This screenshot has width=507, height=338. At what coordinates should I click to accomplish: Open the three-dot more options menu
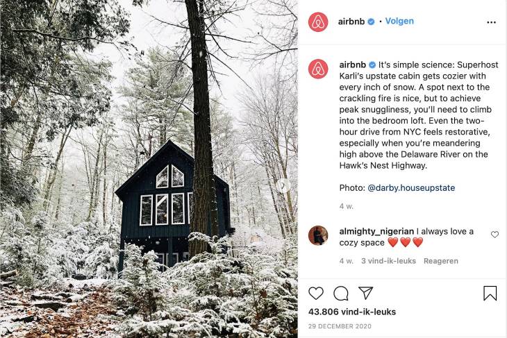point(491,22)
